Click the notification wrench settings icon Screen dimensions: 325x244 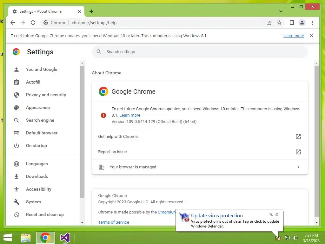(271, 214)
